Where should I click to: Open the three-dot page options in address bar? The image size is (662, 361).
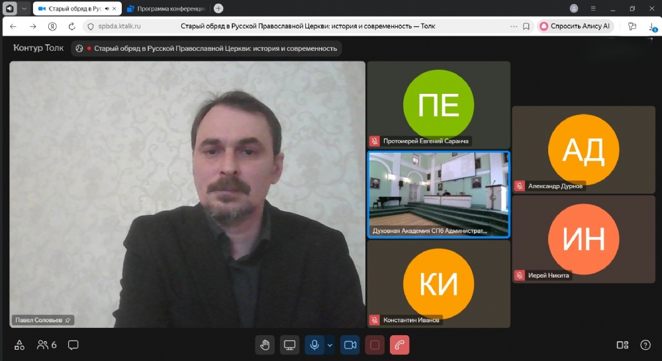[514, 26]
